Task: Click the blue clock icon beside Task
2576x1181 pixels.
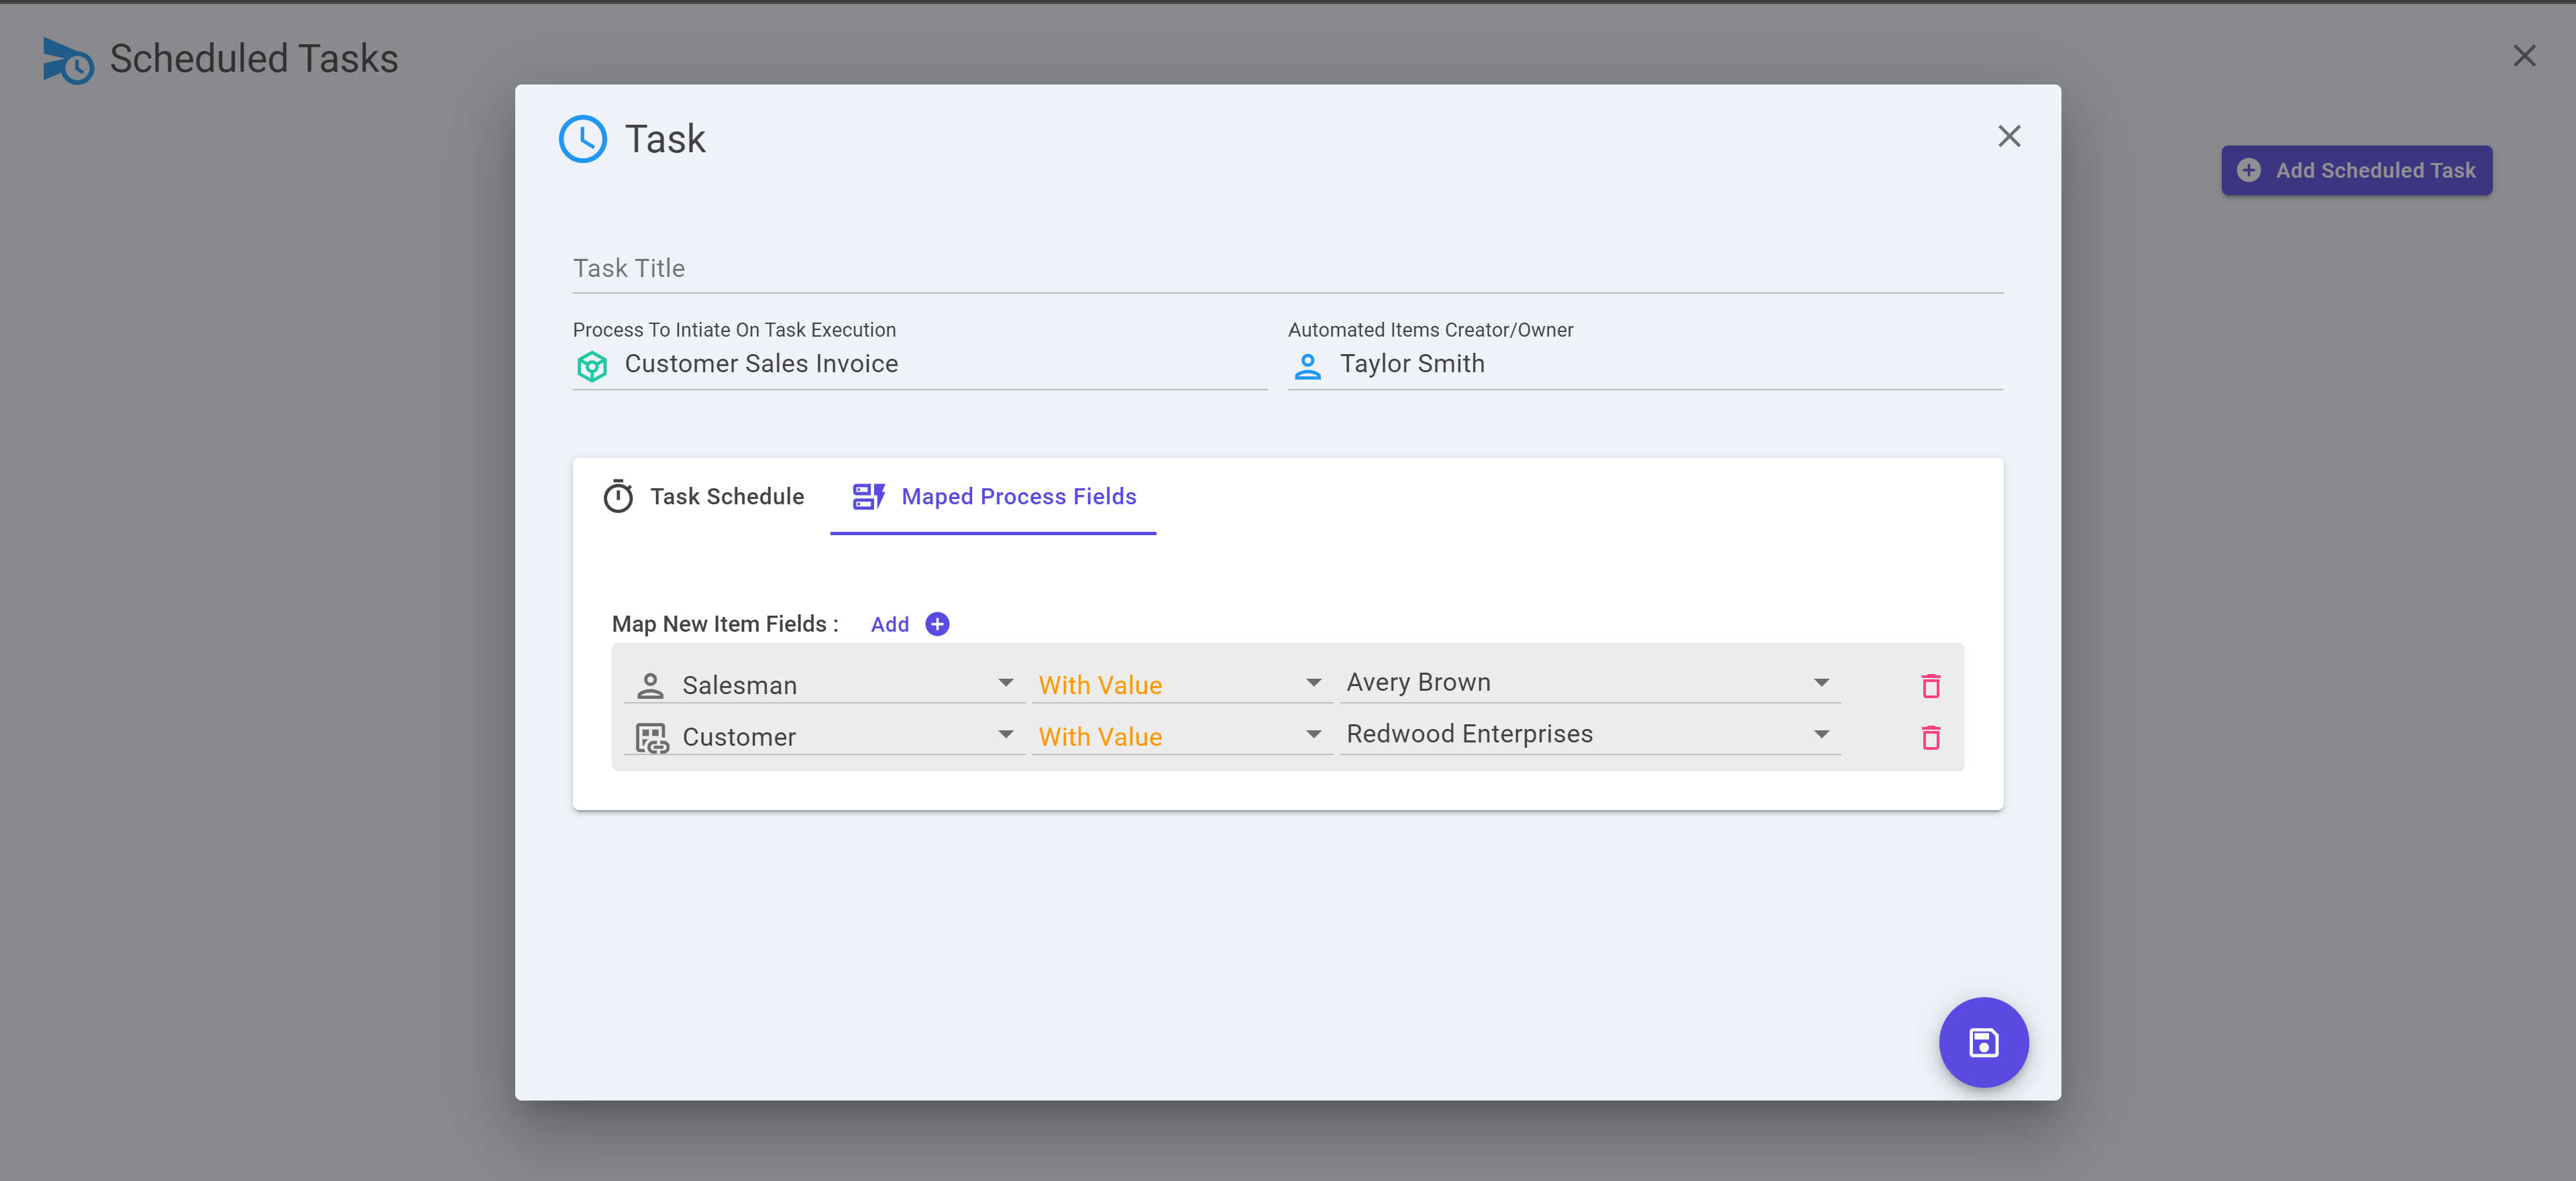Action: tap(582, 139)
